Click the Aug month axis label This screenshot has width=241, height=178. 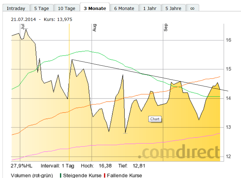click(94, 27)
